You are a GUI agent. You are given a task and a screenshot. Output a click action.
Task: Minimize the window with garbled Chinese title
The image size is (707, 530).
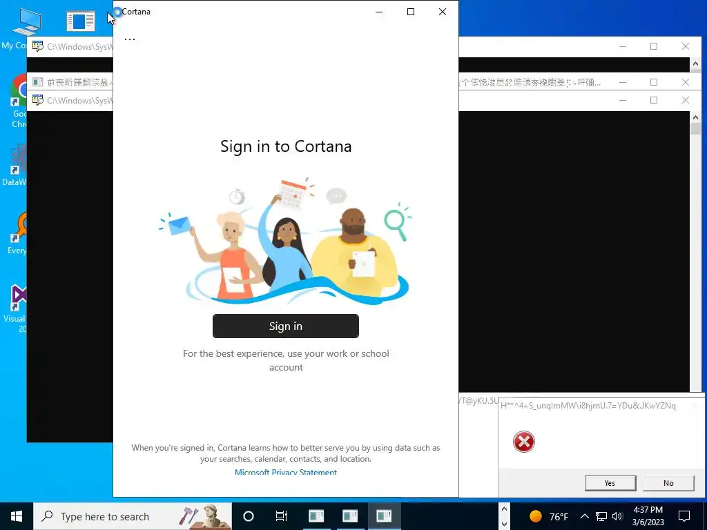tap(623, 82)
